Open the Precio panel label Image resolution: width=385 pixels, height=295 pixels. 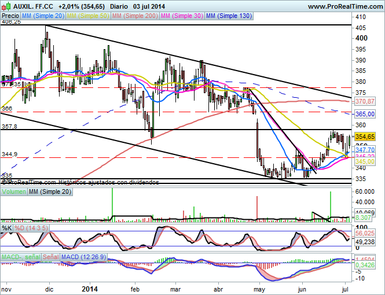10,16
